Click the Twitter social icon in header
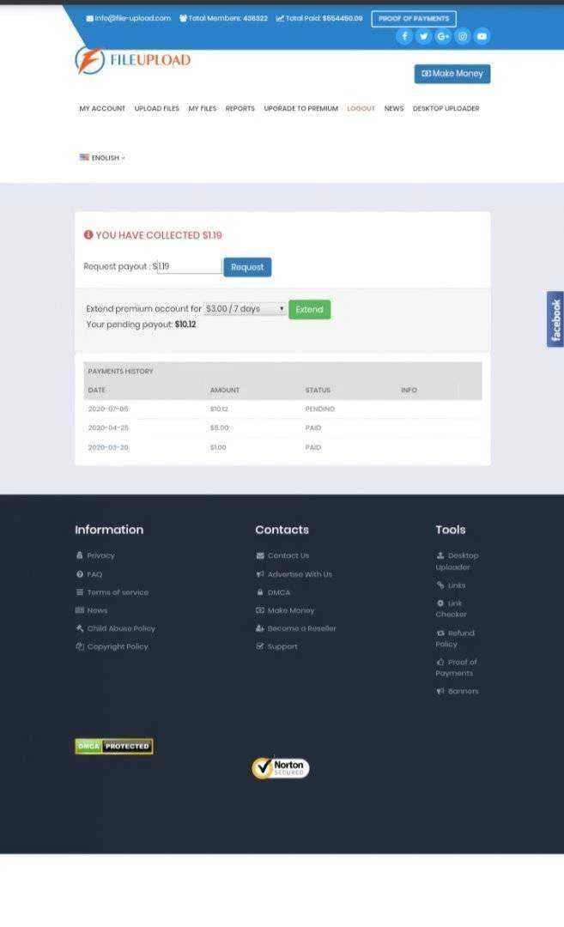The image size is (564, 927). point(424,36)
